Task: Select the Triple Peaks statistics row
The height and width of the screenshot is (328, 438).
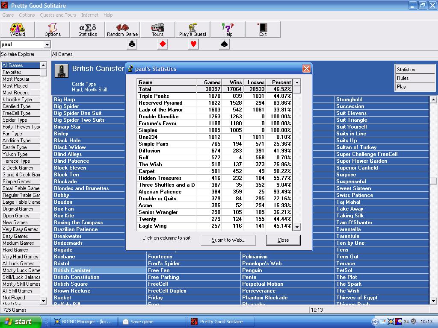Action: 215,96
